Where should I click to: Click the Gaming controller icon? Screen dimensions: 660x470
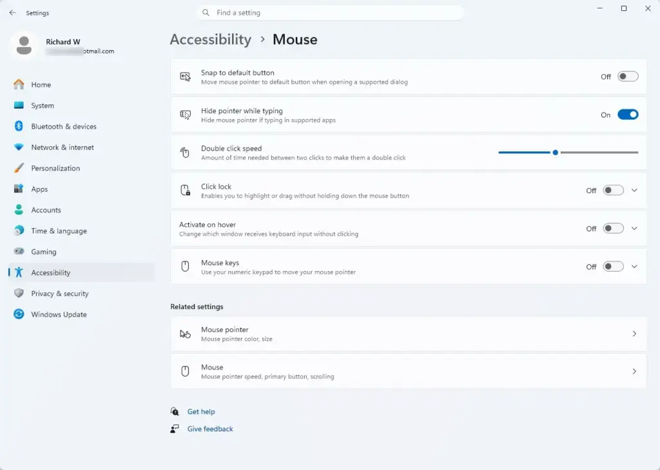pyautogui.click(x=19, y=251)
